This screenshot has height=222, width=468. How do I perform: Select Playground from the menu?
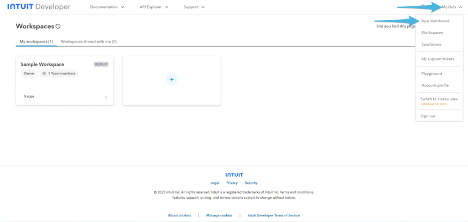pos(431,74)
